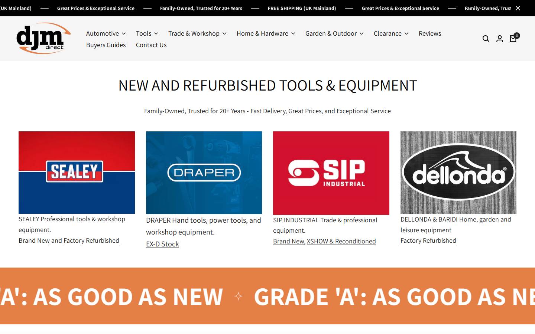Click the 'Family-Owned, Trusted for 20+ Years - Fast Delivery' subtitle

[x=267, y=111]
